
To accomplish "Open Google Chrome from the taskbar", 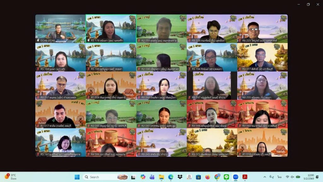I will [x=217, y=177].
